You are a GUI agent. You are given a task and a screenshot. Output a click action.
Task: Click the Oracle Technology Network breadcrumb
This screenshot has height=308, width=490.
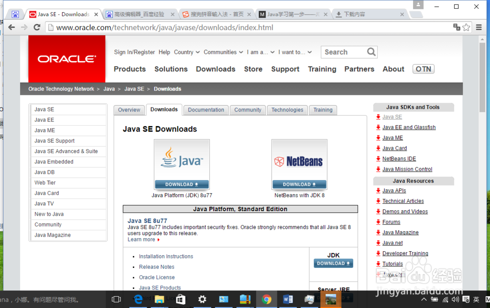pos(61,89)
